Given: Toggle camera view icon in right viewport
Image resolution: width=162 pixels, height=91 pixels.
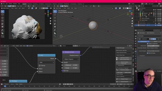Looking at the screenshot, I should pos(132,24).
